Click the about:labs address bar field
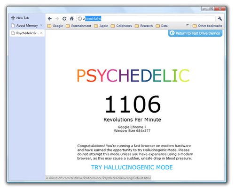The height and width of the screenshot is (189, 235). coord(146,19)
